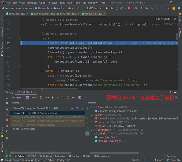182x162 pixels.
Task: Open Evaluate Expression calculator icon
Action: 80,98
